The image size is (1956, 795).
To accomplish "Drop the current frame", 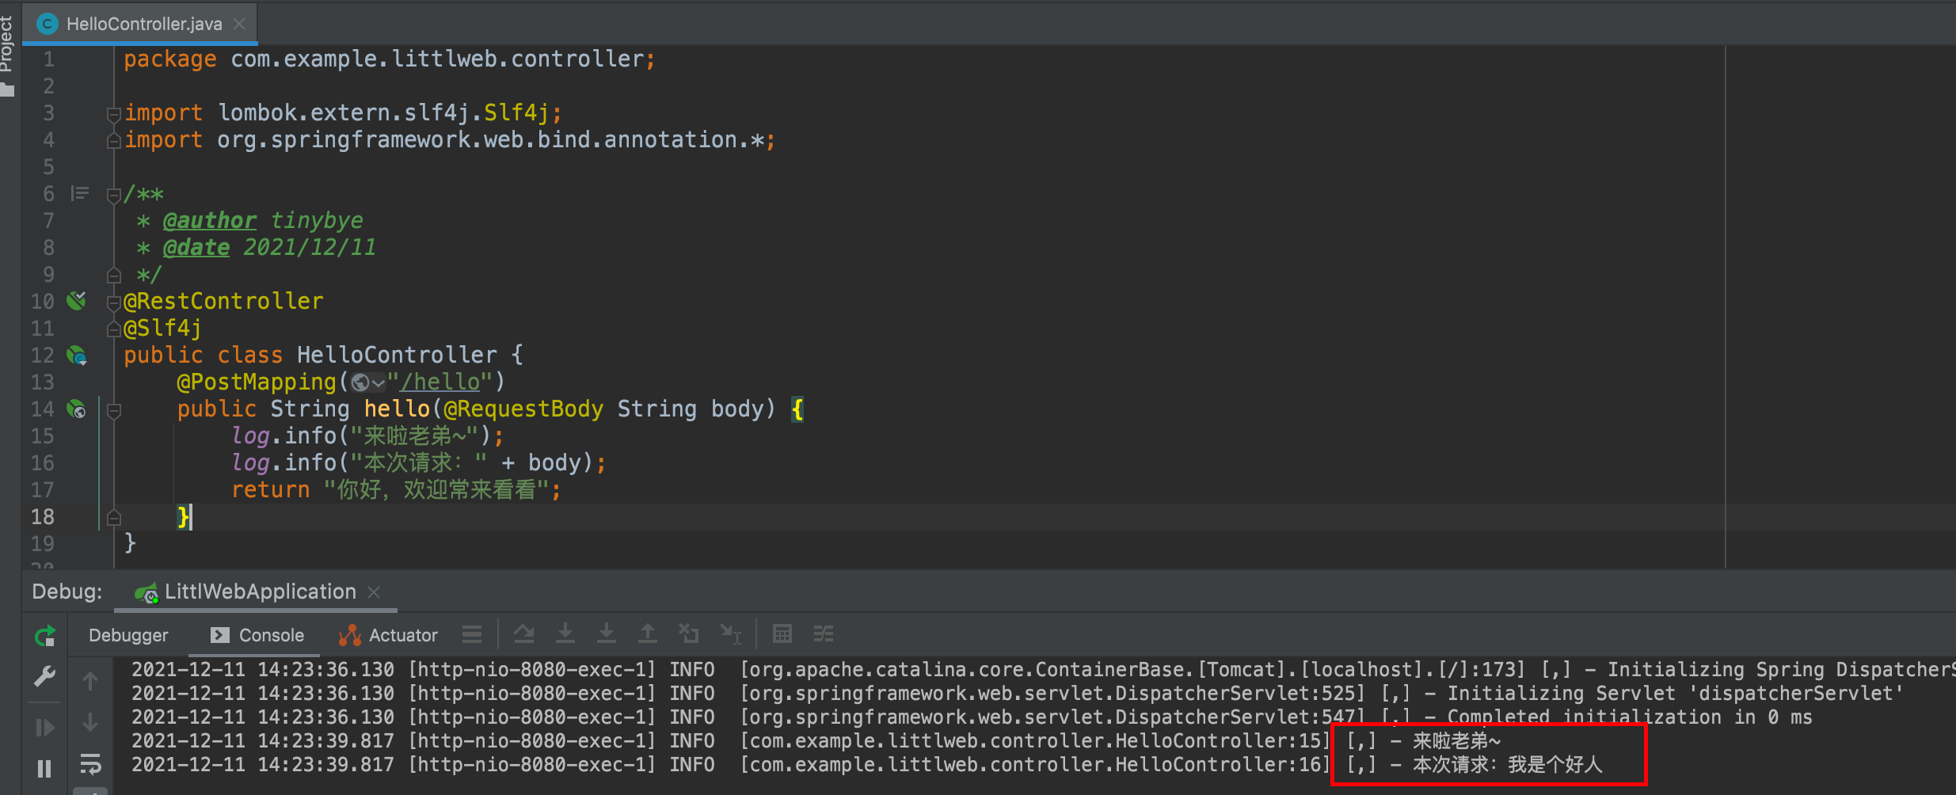I will point(688,633).
